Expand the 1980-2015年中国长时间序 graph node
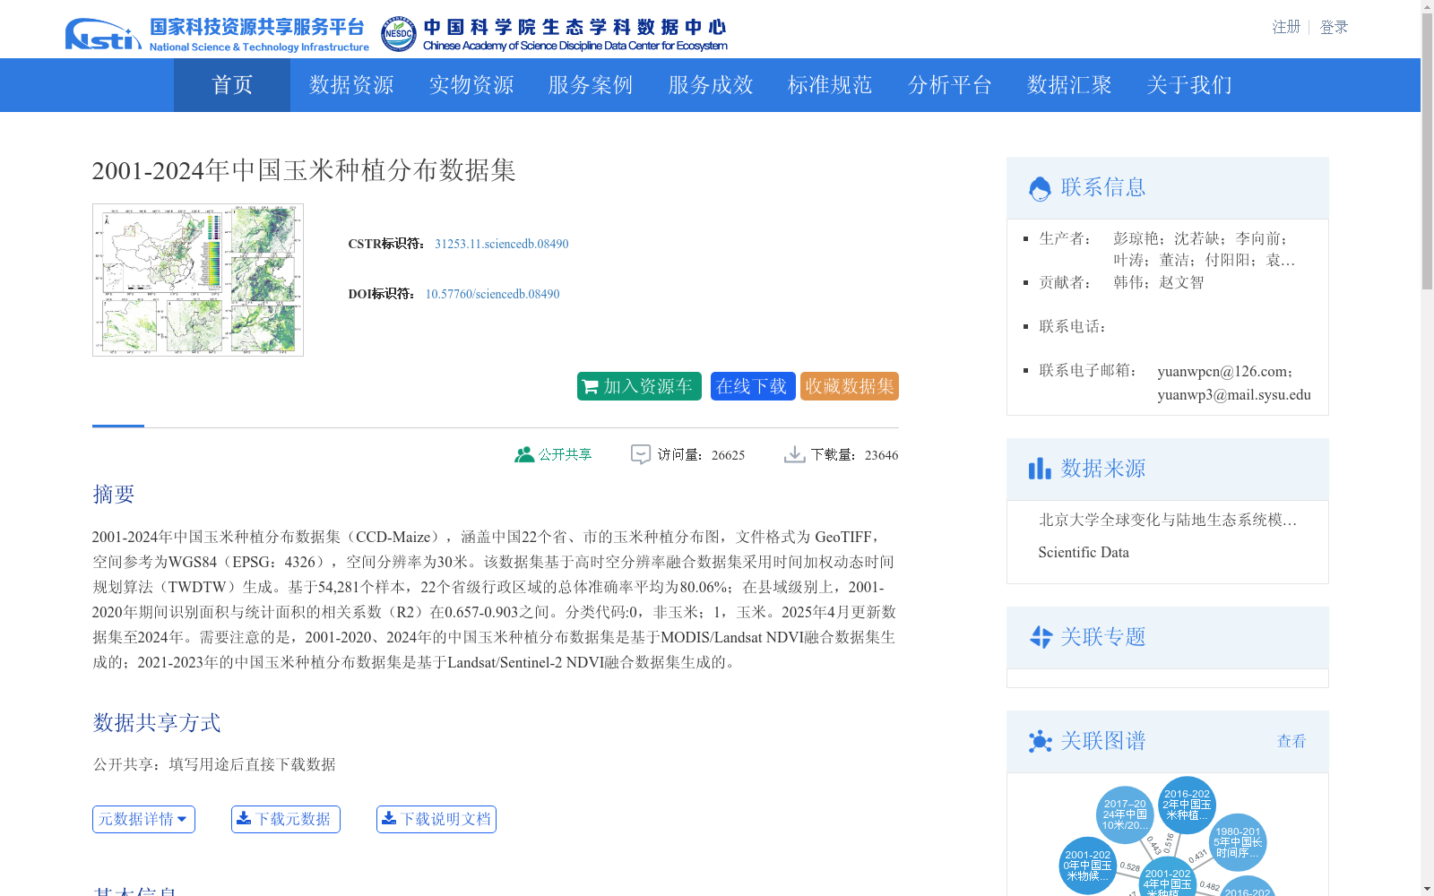 [1238, 843]
